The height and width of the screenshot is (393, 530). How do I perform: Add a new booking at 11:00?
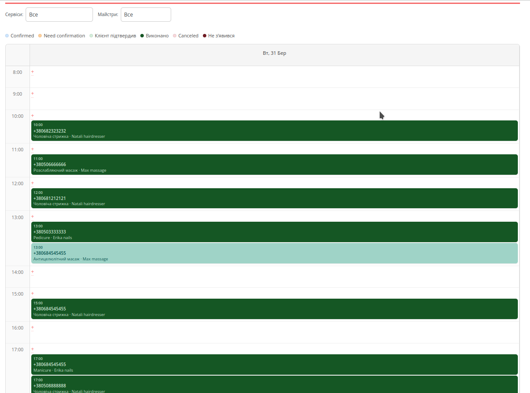coord(33,149)
